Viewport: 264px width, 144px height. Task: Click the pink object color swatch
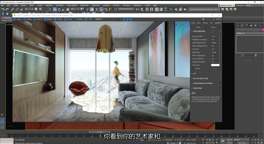[x=263, y=30]
